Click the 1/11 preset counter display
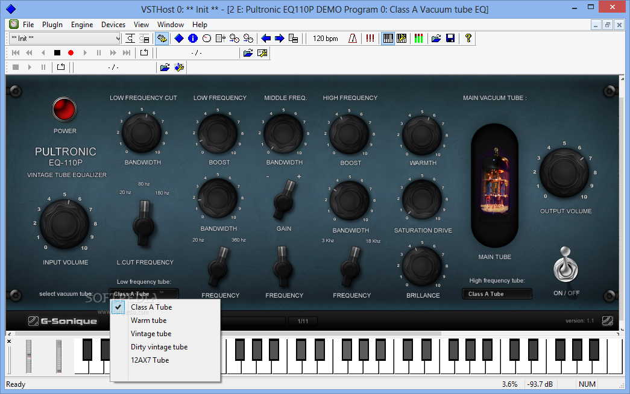Viewport: 630px width, 394px height. click(303, 321)
